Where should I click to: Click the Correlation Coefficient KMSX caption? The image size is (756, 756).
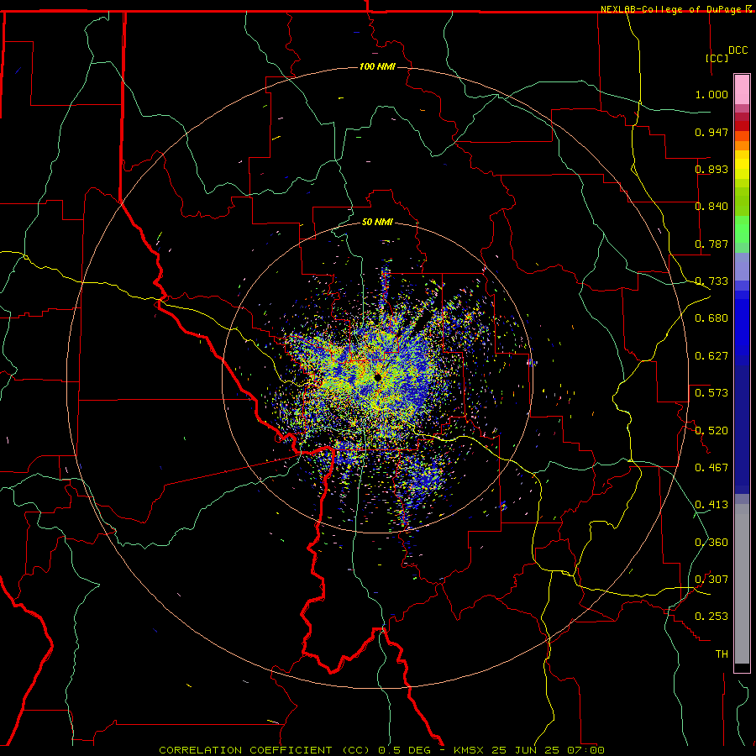tap(381, 750)
